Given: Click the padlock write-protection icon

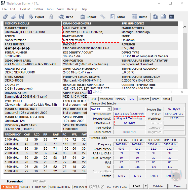Looking at the screenshot, I should 51,17.
